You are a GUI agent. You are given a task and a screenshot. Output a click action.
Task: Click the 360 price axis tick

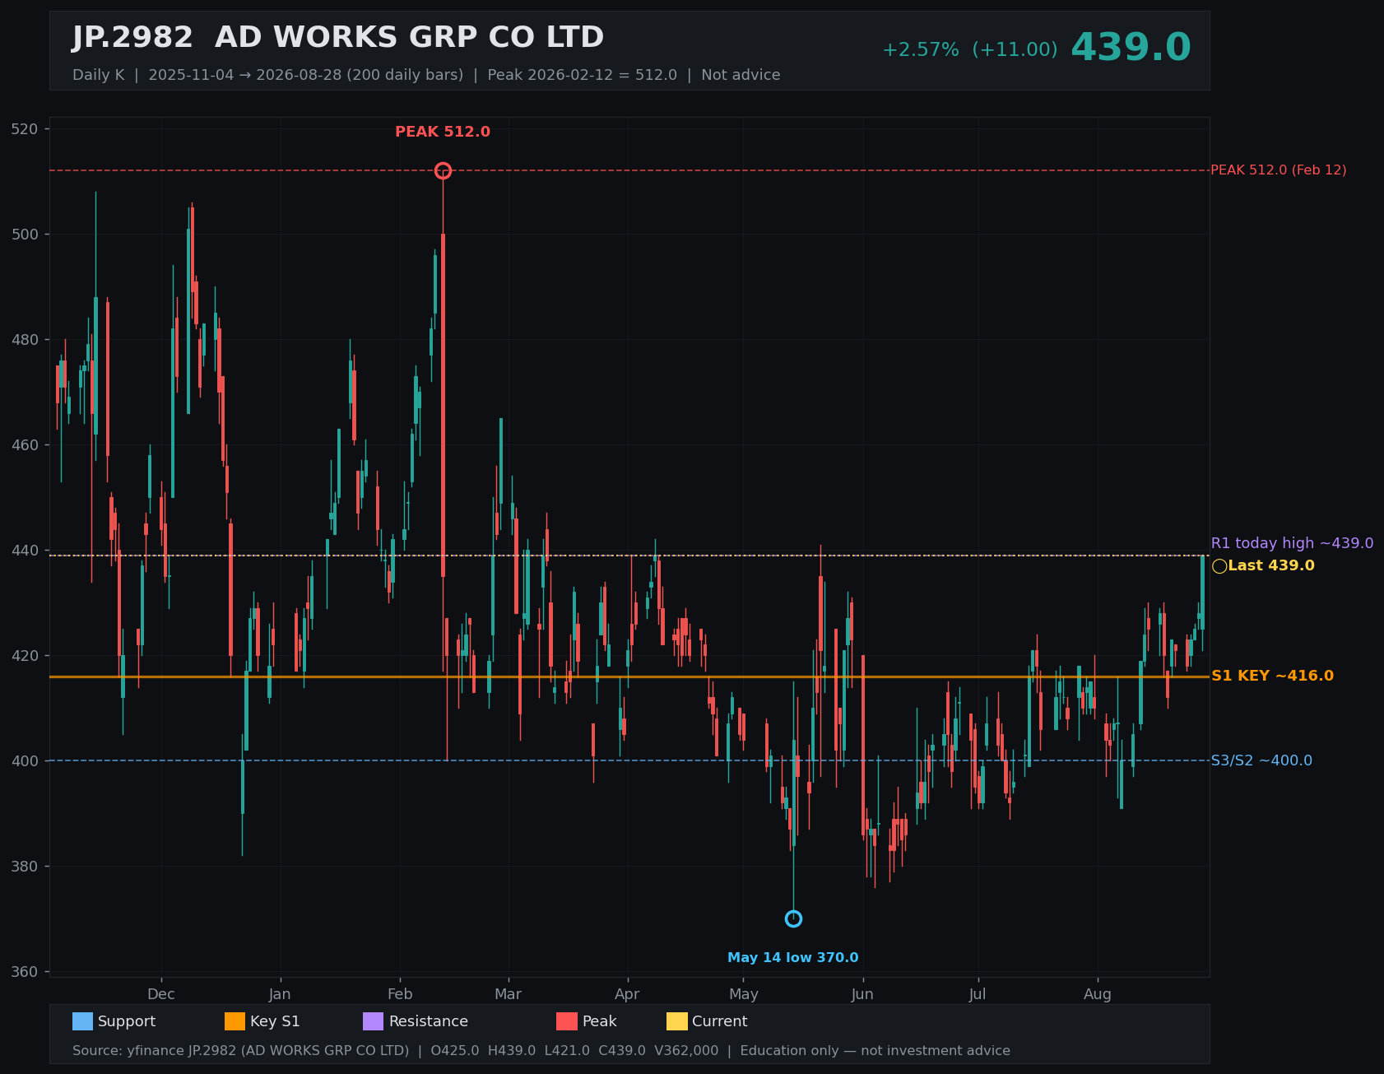25,972
